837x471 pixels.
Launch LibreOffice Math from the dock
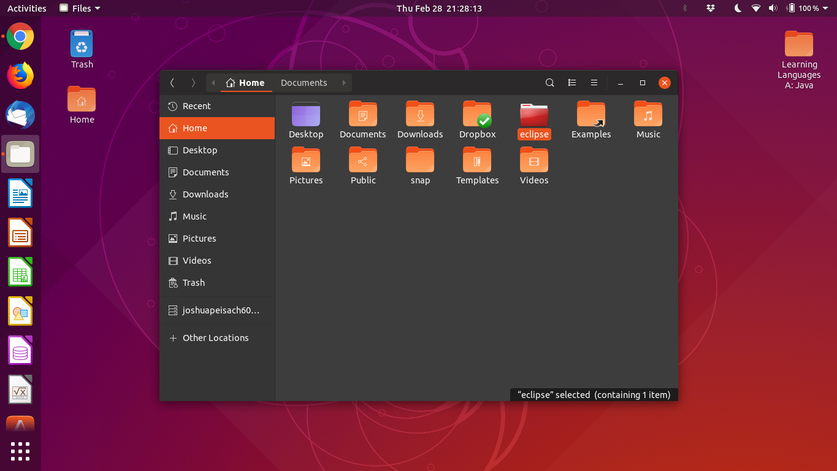point(20,389)
